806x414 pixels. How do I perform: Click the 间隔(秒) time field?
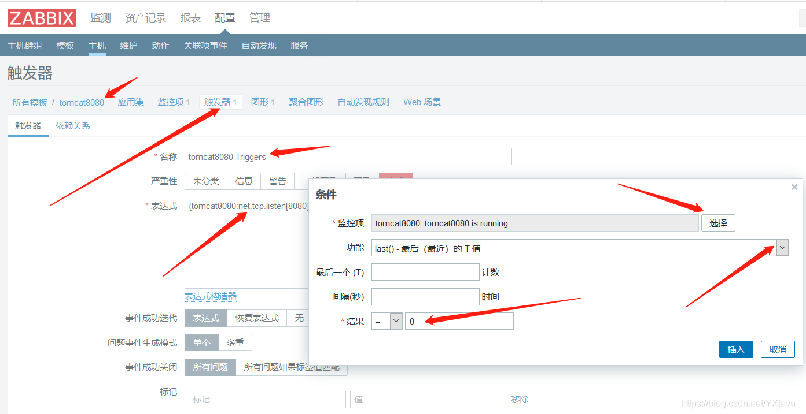click(425, 297)
